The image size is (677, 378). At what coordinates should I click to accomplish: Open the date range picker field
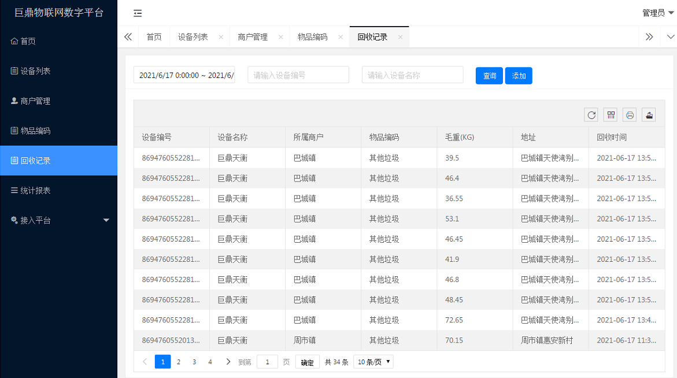(x=184, y=75)
